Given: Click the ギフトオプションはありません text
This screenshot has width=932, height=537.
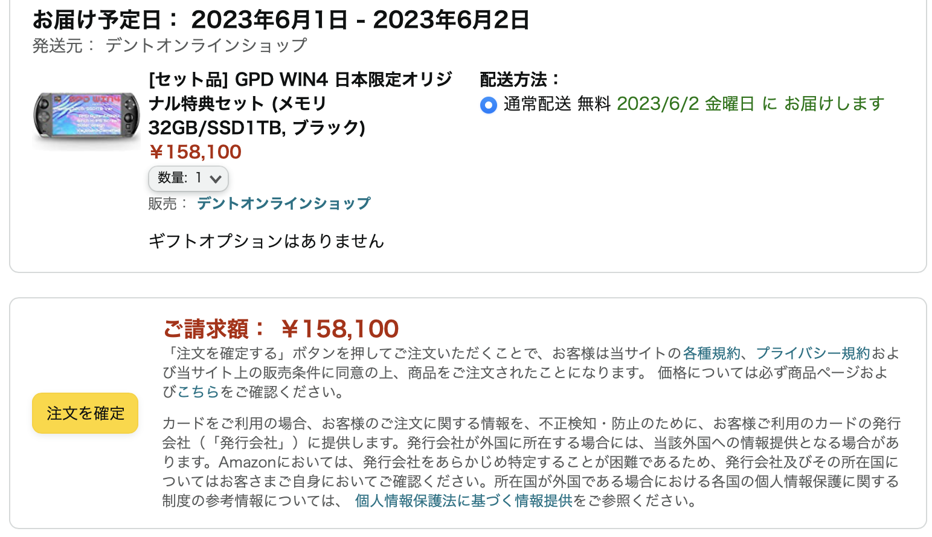Looking at the screenshot, I should [x=266, y=241].
